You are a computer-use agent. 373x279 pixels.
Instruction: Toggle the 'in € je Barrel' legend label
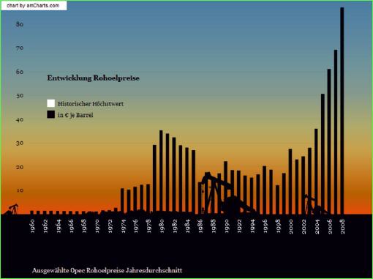coord(75,115)
